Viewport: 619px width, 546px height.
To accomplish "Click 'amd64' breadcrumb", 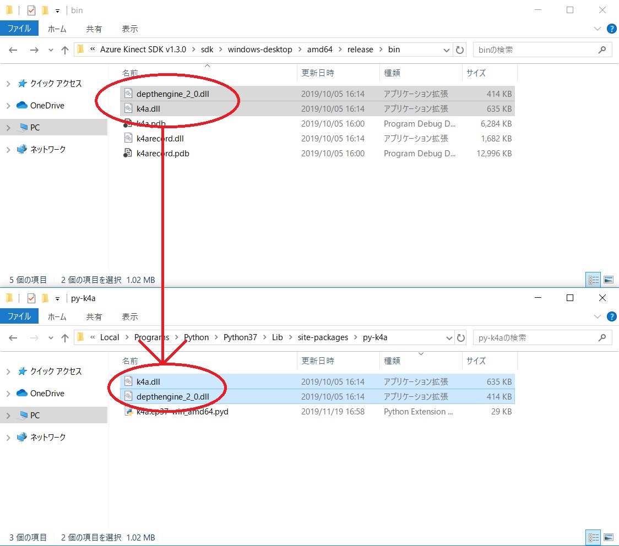I will 320,50.
